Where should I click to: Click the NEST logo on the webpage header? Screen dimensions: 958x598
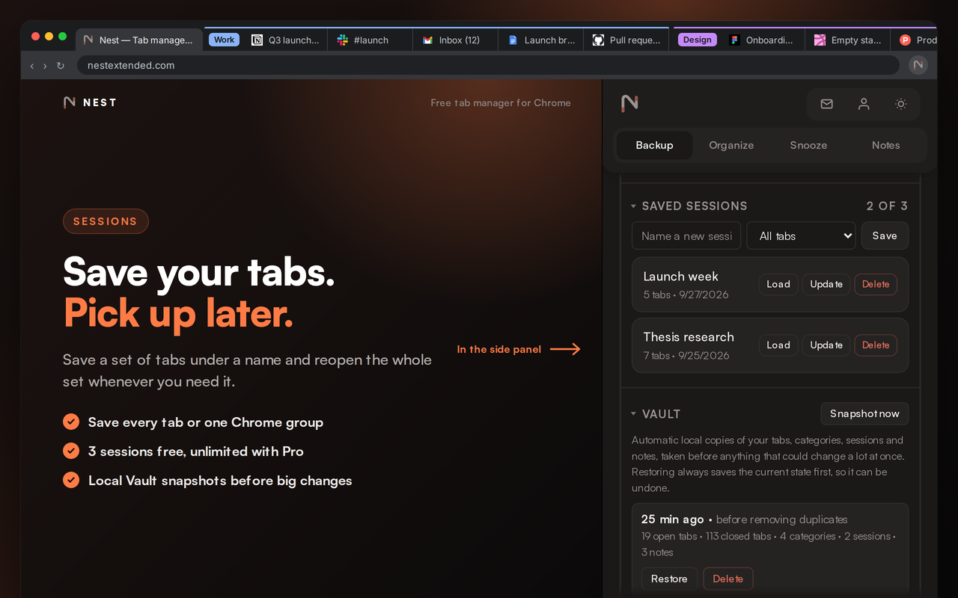pos(90,102)
